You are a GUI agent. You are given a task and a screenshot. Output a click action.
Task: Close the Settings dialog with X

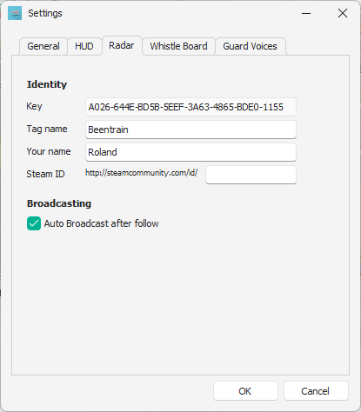(x=343, y=13)
